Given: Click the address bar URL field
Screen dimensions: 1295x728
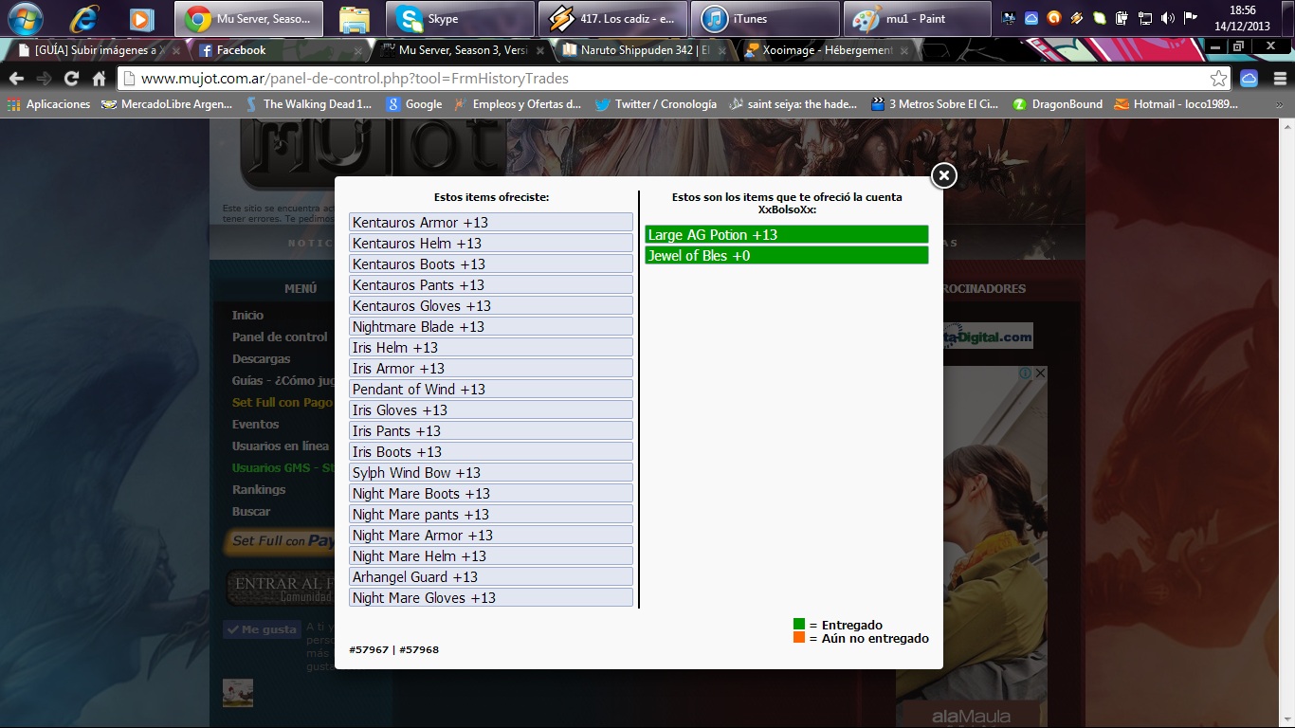Looking at the screenshot, I should (664, 79).
